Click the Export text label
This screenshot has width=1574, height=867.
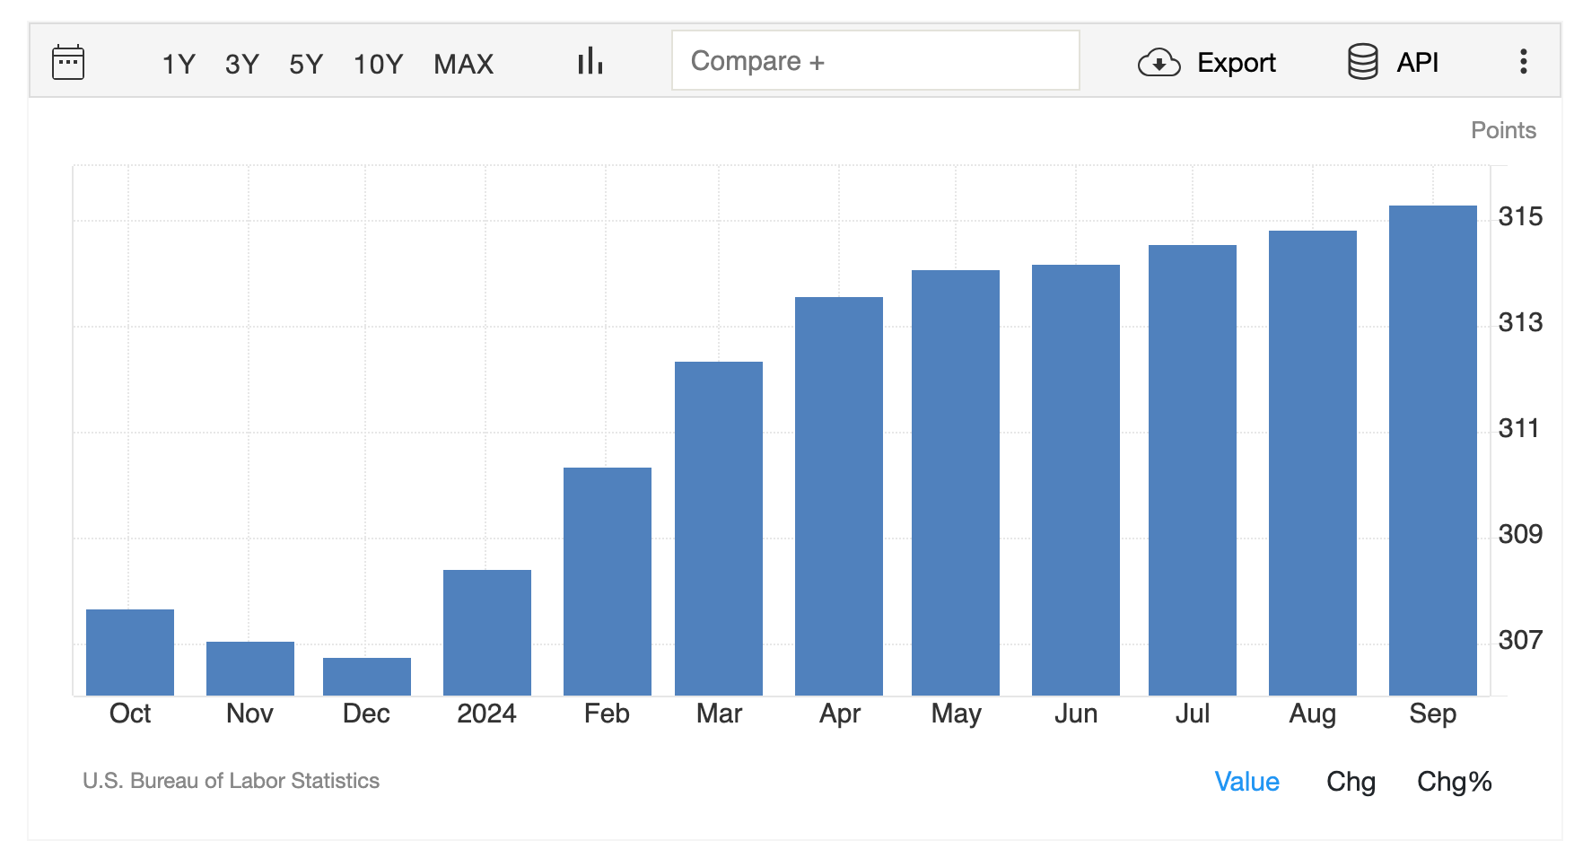point(1237,63)
